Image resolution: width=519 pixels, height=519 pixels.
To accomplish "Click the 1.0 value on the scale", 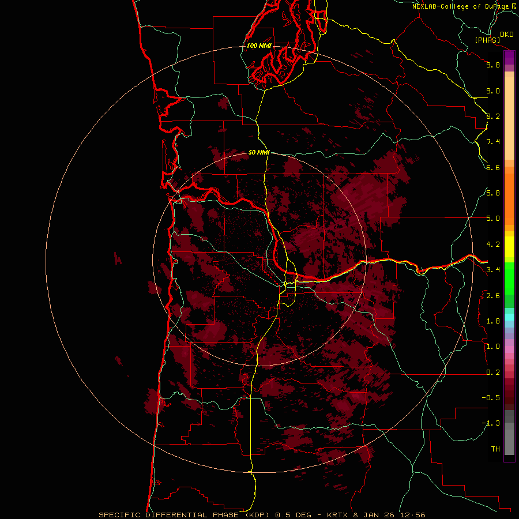I will pos(493,347).
